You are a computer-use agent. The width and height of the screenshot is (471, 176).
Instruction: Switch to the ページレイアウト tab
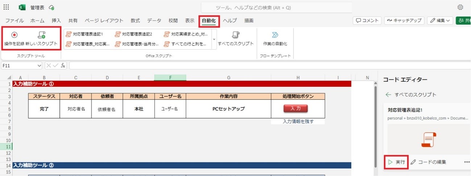[x=104, y=21]
